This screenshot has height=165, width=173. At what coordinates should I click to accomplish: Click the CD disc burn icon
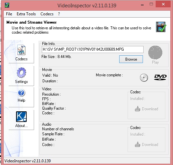[x=144, y=78]
